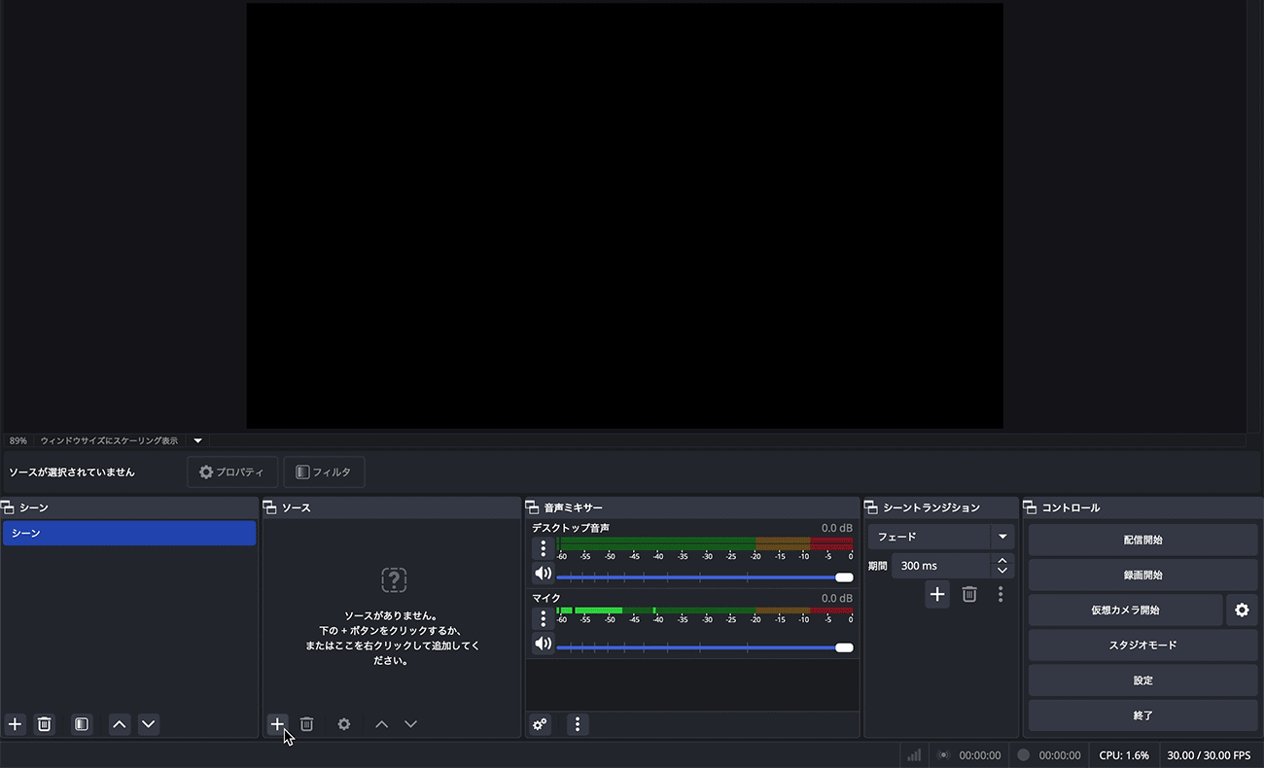This screenshot has width=1264, height=768.
Task: Click the add scene plus icon
Action: point(15,724)
